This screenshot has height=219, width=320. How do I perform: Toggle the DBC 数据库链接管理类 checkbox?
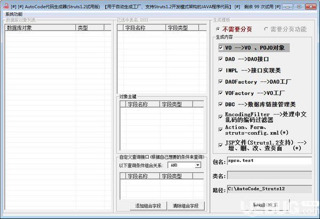tap(220, 104)
